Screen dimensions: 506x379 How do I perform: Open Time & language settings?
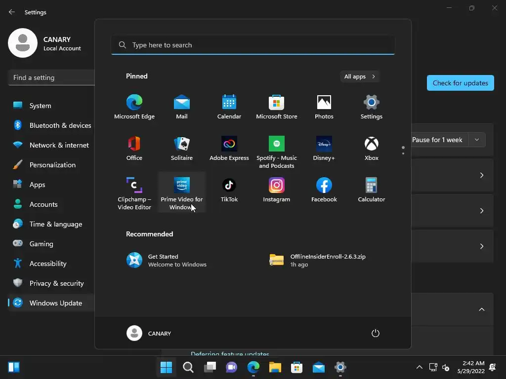click(51, 224)
